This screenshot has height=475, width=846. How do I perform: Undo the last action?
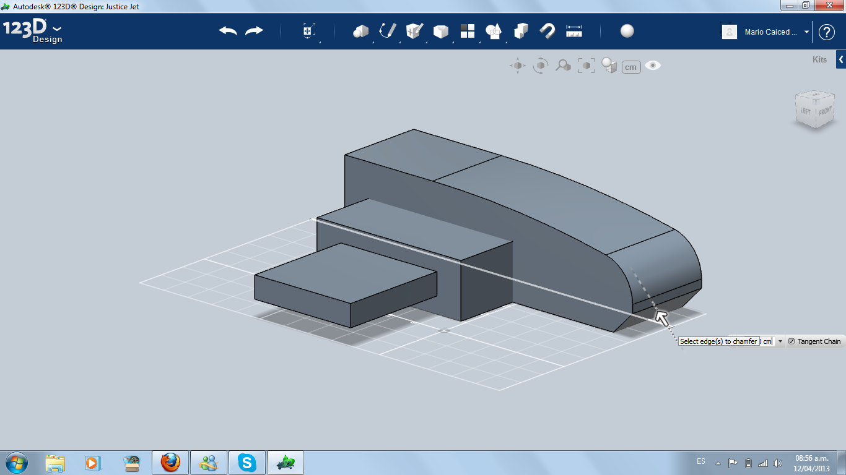click(x=228, y=31)
